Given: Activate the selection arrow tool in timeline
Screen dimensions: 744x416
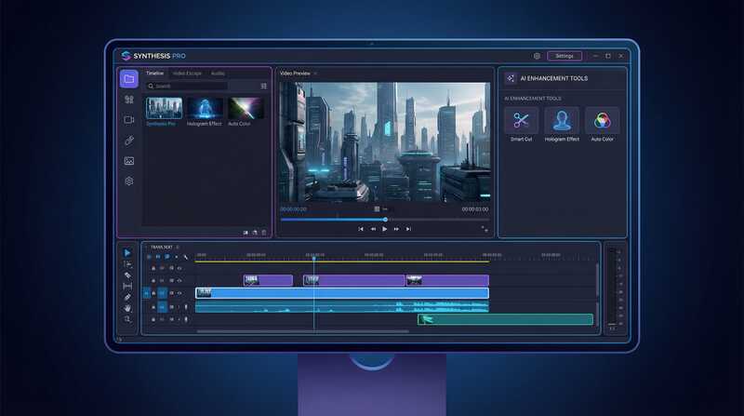Looking at the screenshot, I should click(128, 252).
